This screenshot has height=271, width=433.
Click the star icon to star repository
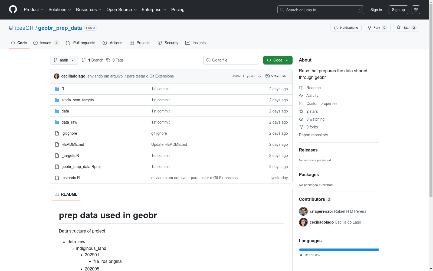click(x=399, y=27)
